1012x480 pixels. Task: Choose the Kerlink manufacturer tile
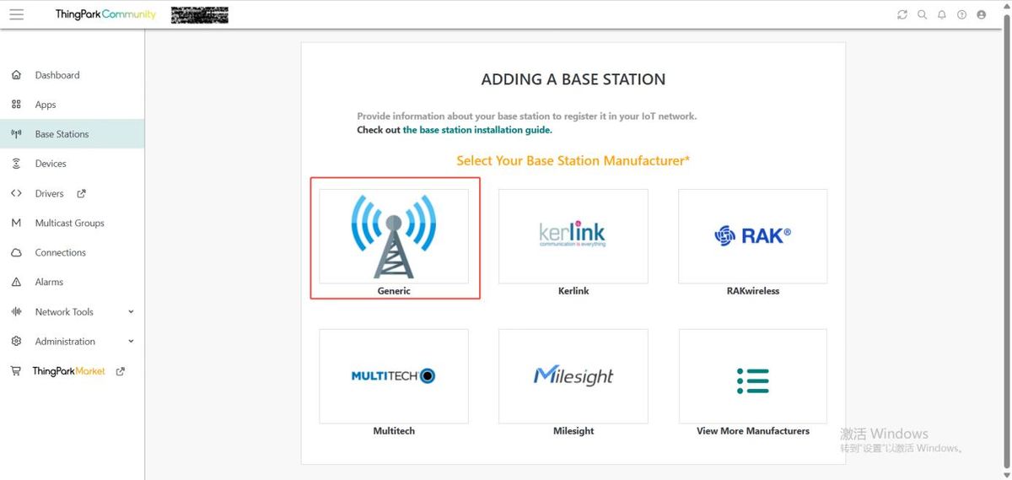tap(573, 235)
